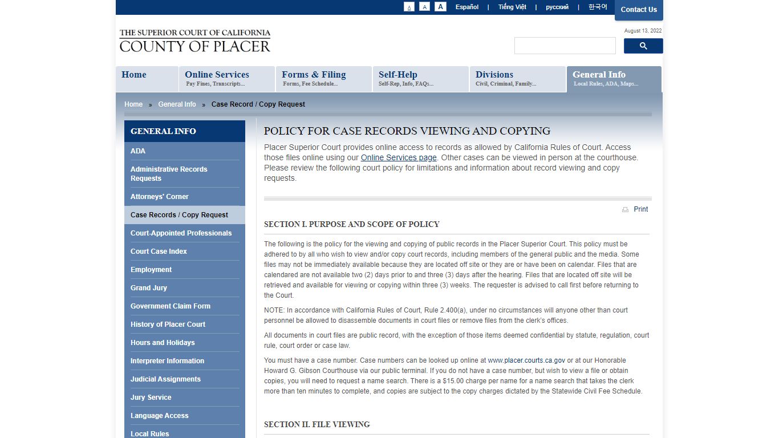This screenshot has height=438, width=779.
Task: Open Local Rules in the sidebar
Action: tap(185, 432)
